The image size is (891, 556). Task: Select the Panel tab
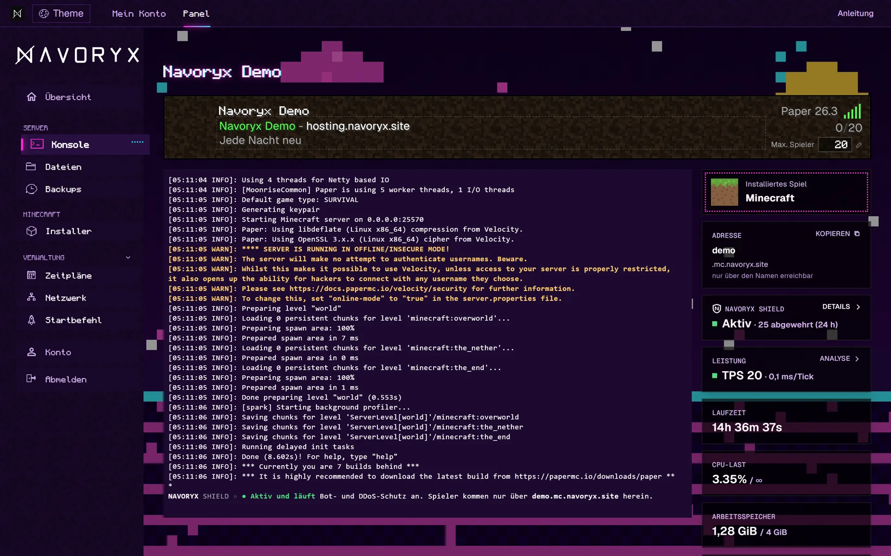click(196, 13)
